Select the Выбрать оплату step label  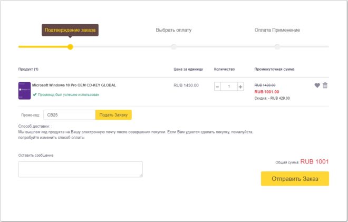point(173,30)
